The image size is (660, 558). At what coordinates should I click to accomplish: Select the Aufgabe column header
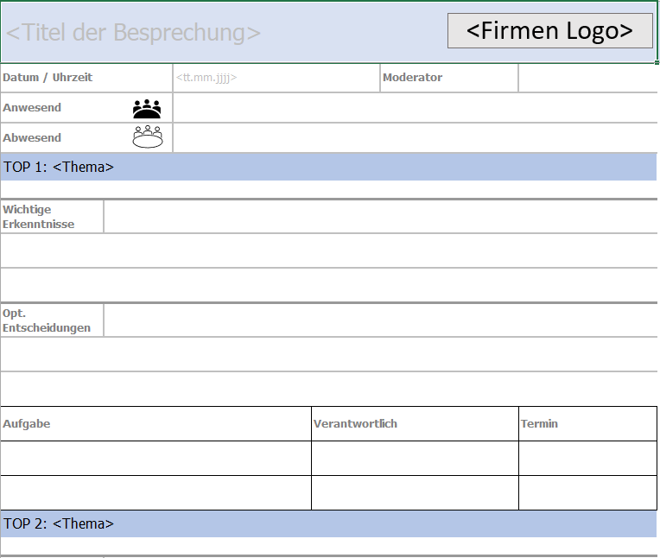(x=155, y=424)
